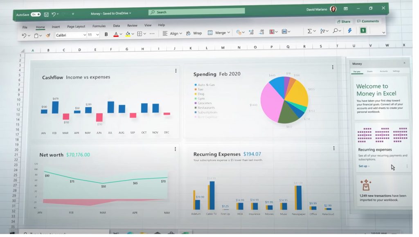
Task: Click the Bold formatting button
Action: pos(106,34)
